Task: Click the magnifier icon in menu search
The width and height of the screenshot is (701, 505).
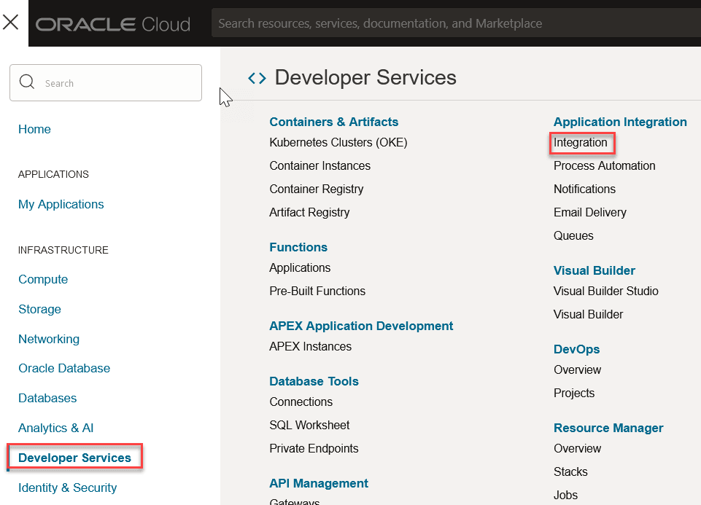Action: pyautogui.click(x=27, y=82)
